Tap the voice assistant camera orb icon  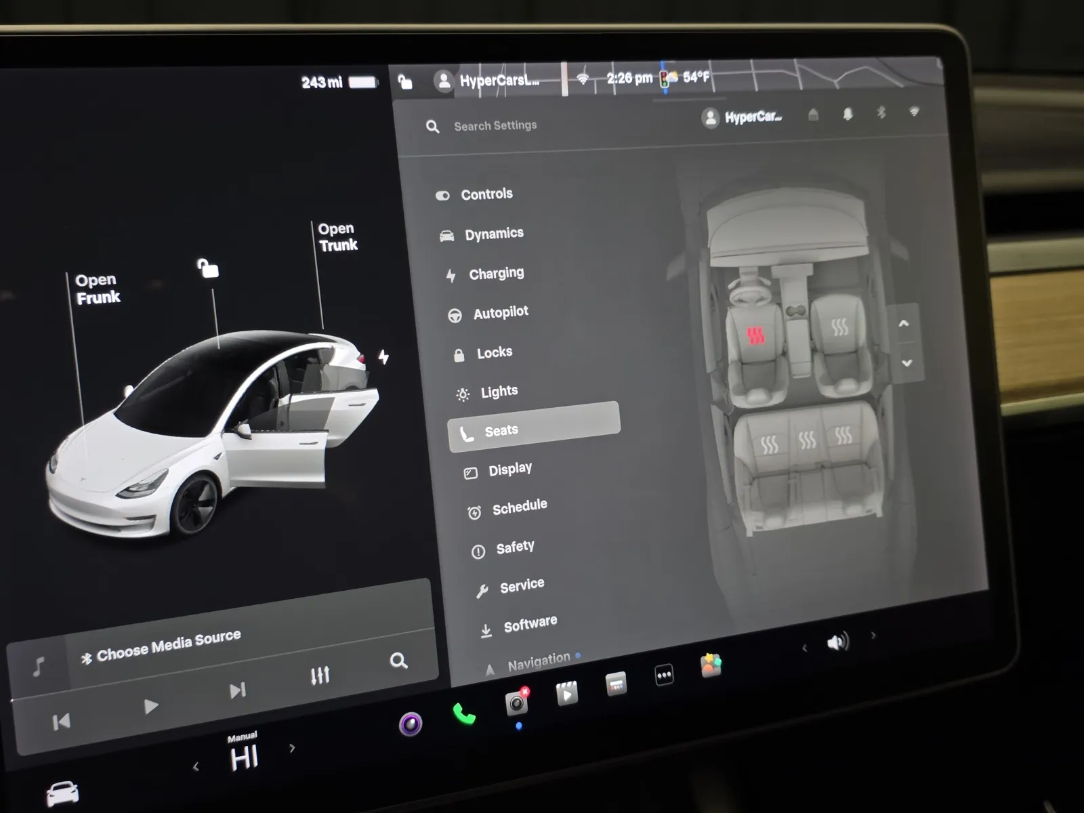(411, 724)
